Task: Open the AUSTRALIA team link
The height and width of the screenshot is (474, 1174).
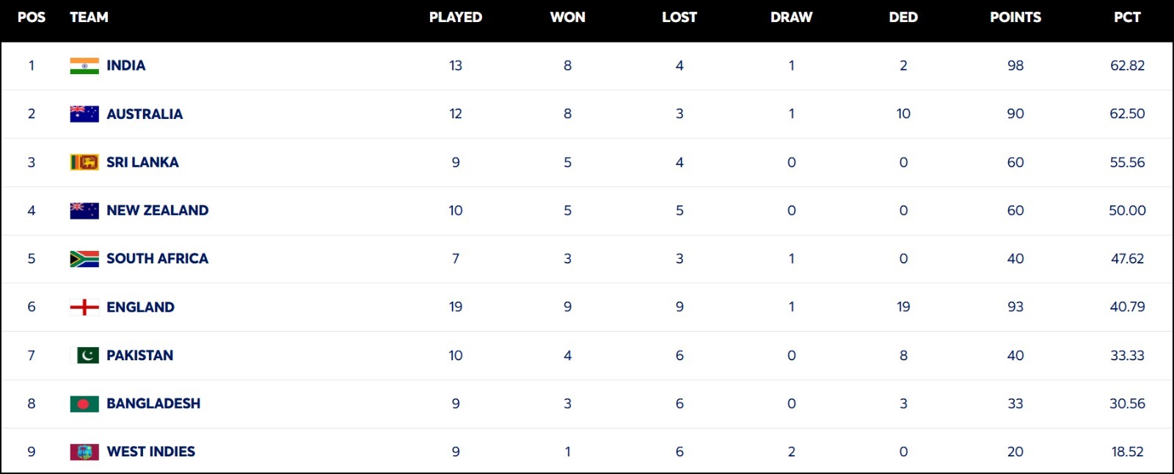Action: coord(145,114)
